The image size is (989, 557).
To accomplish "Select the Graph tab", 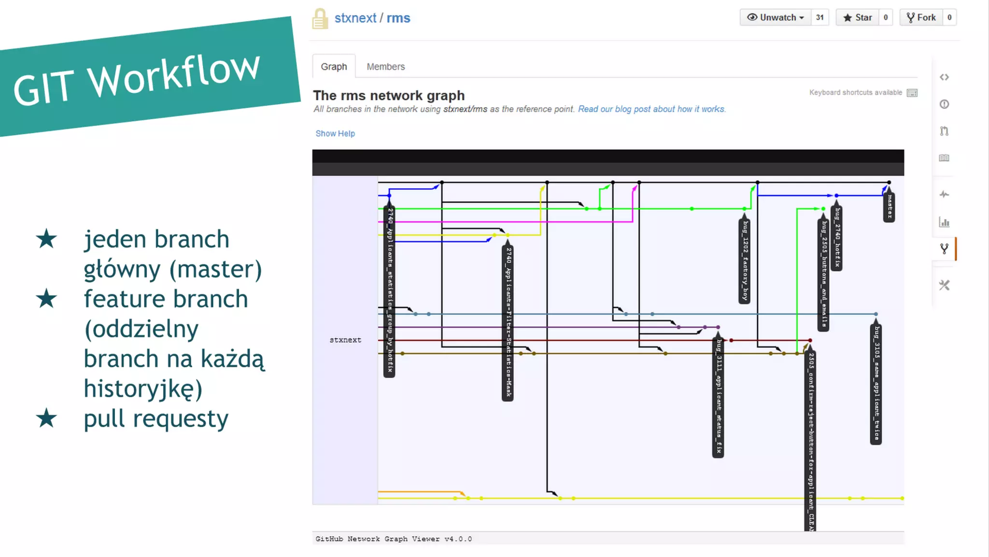I will pos(334,67).
